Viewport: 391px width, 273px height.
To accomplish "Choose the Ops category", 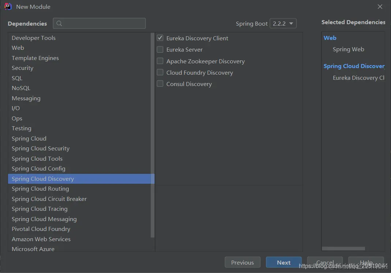I will tap(79, 118).
